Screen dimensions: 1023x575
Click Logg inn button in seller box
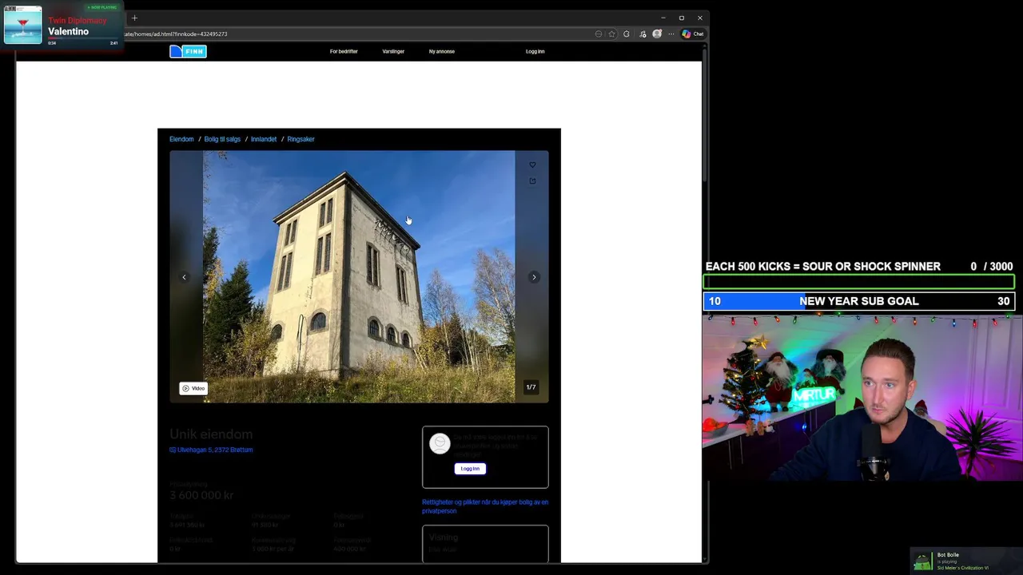pos(470,469)
